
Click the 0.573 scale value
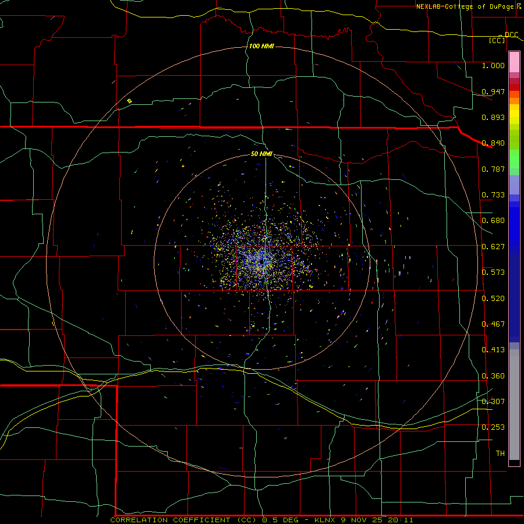[493, 272]
